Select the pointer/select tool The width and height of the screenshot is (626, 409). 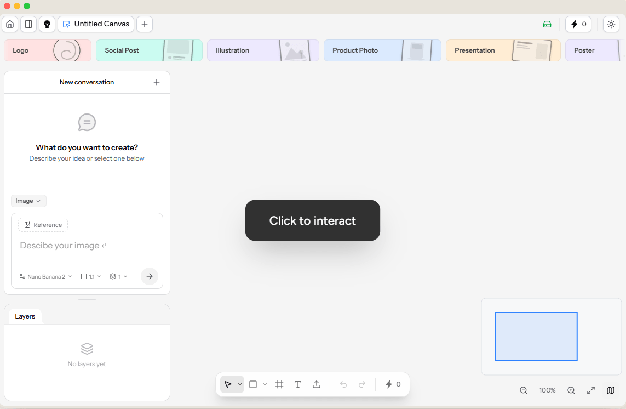click(228, 384)
